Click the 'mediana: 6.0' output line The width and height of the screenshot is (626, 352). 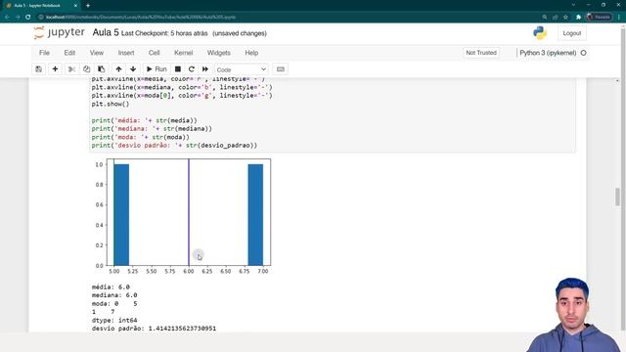[x=114, y=295]
